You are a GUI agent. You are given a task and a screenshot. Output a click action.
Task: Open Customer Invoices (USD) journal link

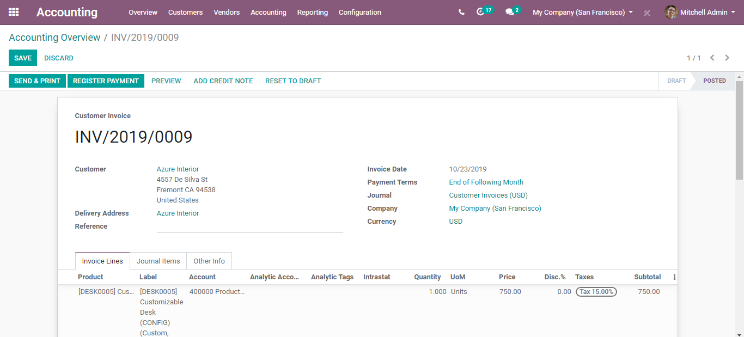[488, 195]
